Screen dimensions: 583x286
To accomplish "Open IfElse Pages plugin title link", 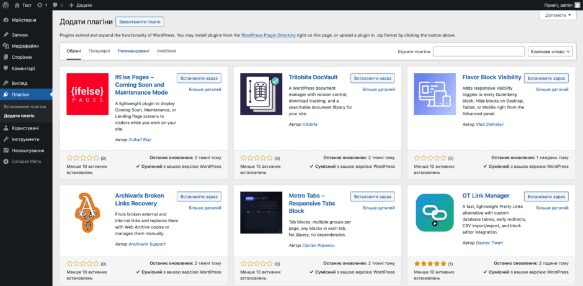I will tap(142, 85).
